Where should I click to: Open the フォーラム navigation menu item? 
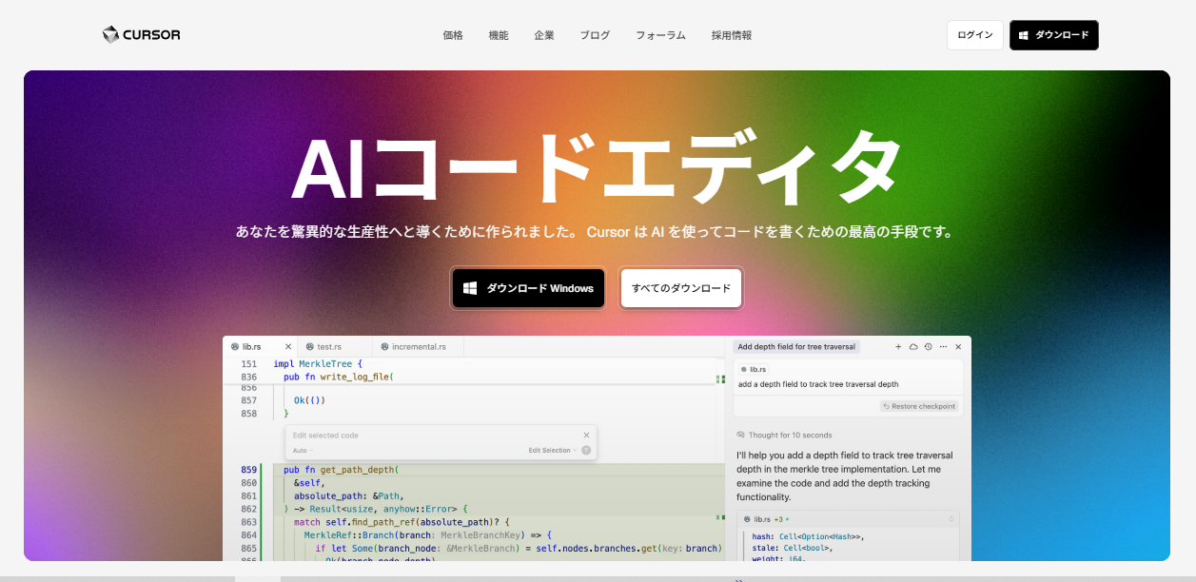coord(659,34)
